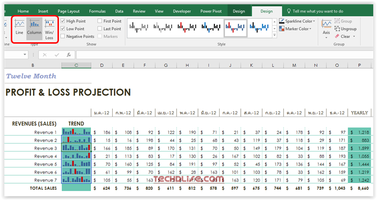Select column P header

click(x=359, y=65)
